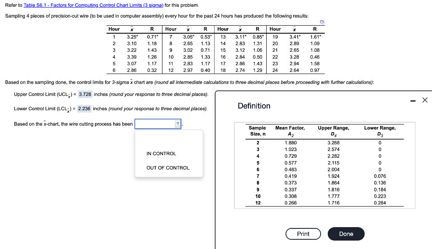Click the Sample Size, n column header
The image size is (432, 249).
(x=257, y=131)
